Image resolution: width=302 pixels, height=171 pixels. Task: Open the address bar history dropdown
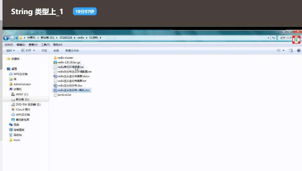click(268, 38)
